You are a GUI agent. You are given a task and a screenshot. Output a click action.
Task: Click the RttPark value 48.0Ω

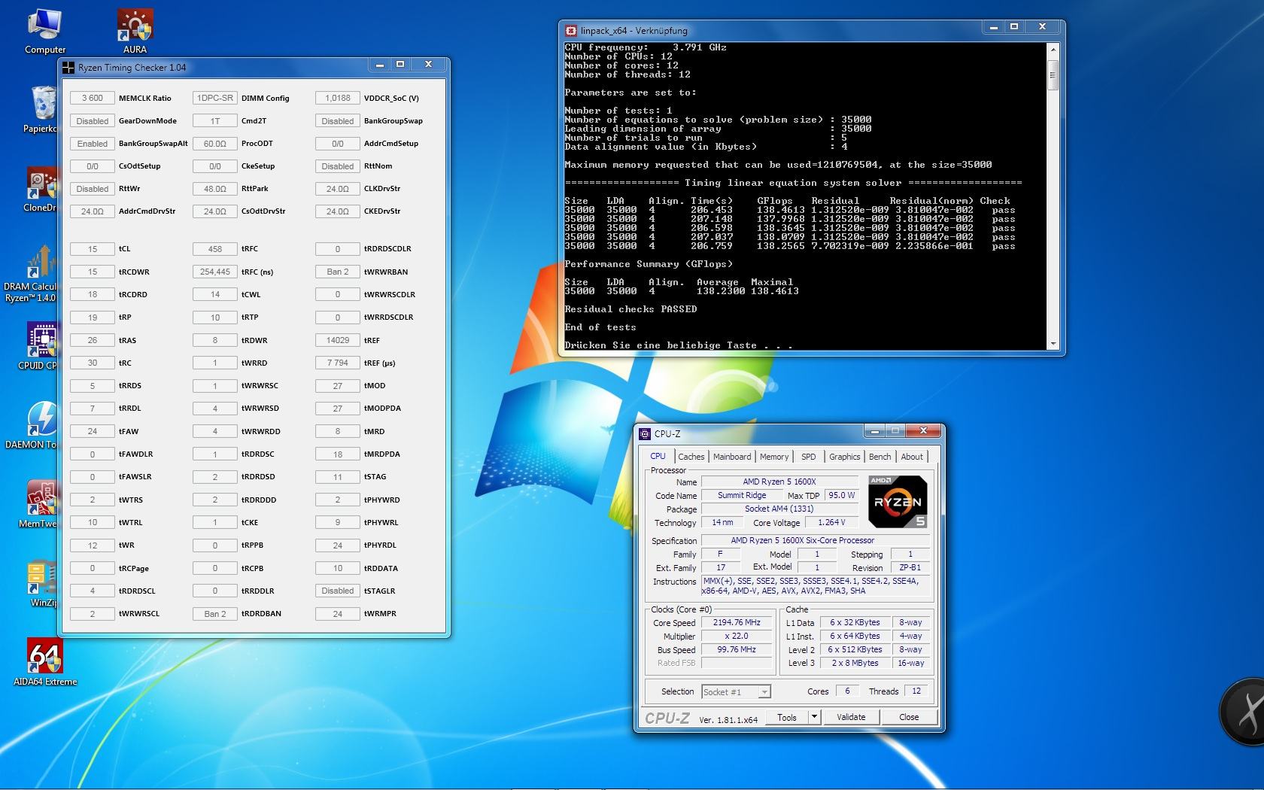coord(215,189)
